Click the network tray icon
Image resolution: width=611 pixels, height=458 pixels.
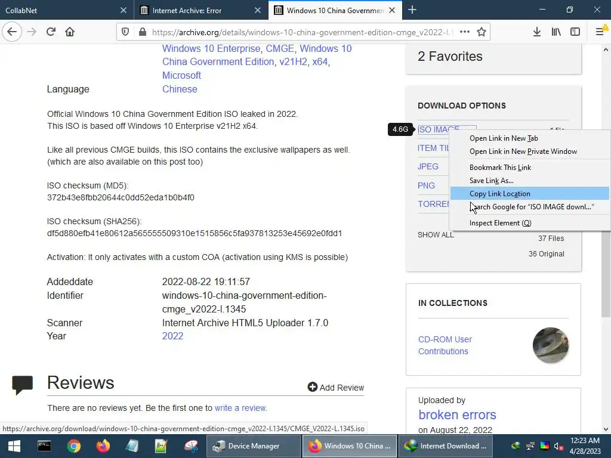point(530,446)
